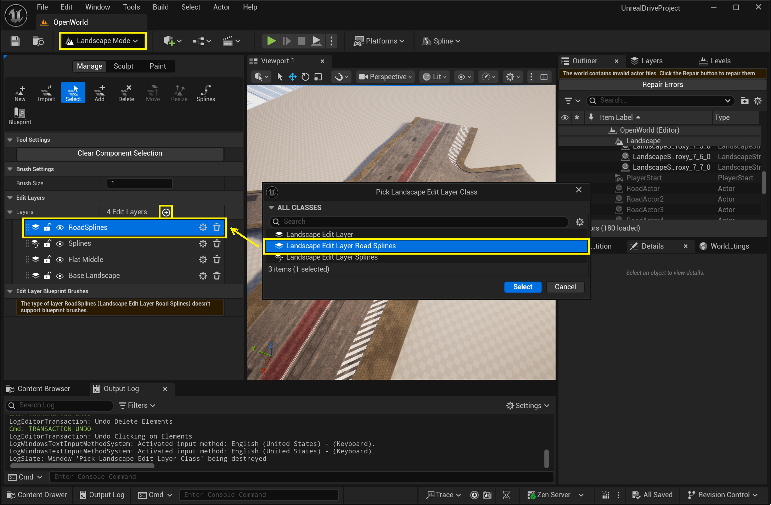Screen dimensions: 771x505
Task: Select the Blueprint brush tool
Action: (20, 116)
